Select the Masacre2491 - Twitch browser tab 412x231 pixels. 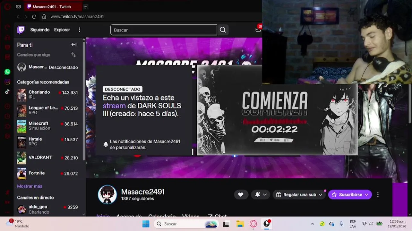53,7
